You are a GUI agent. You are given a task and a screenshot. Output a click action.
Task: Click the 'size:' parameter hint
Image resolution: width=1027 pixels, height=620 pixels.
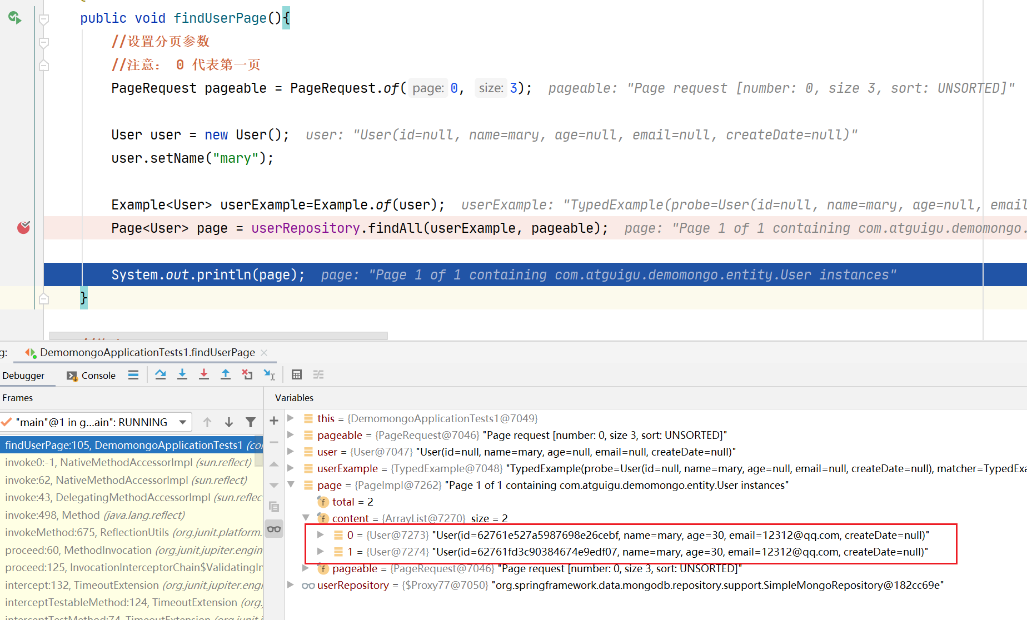coord(491,88)
